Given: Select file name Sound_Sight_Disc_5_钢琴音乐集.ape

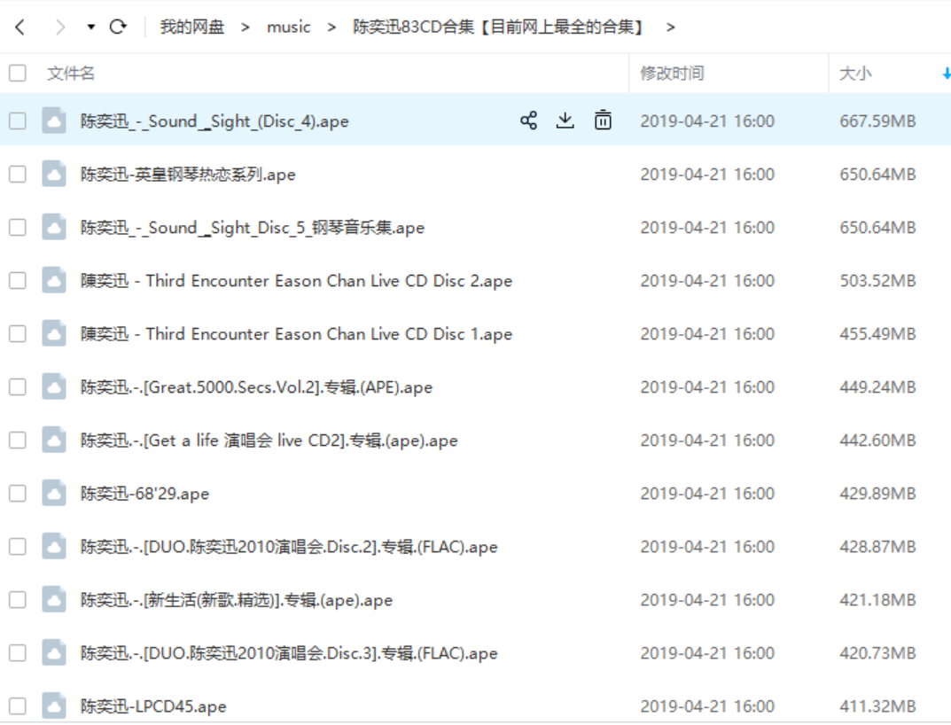Looking at the screenshot, I should coord(253,228).
